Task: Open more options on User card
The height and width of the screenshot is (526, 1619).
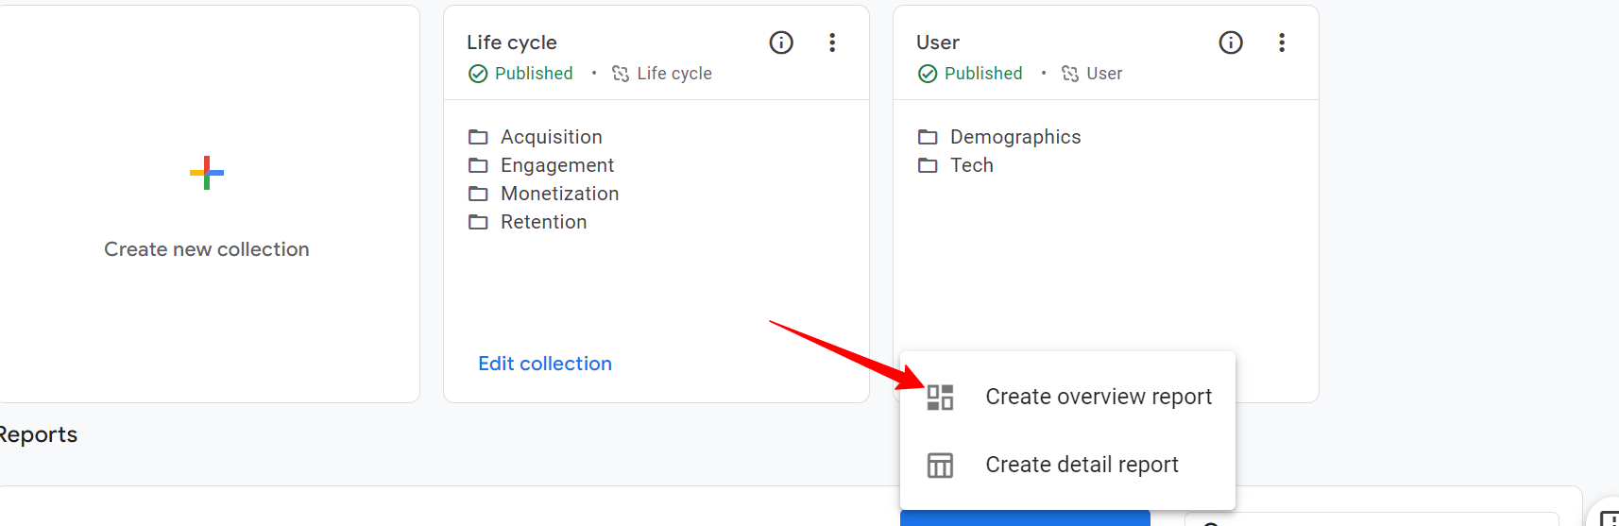Action: [x=1282, y=42]
